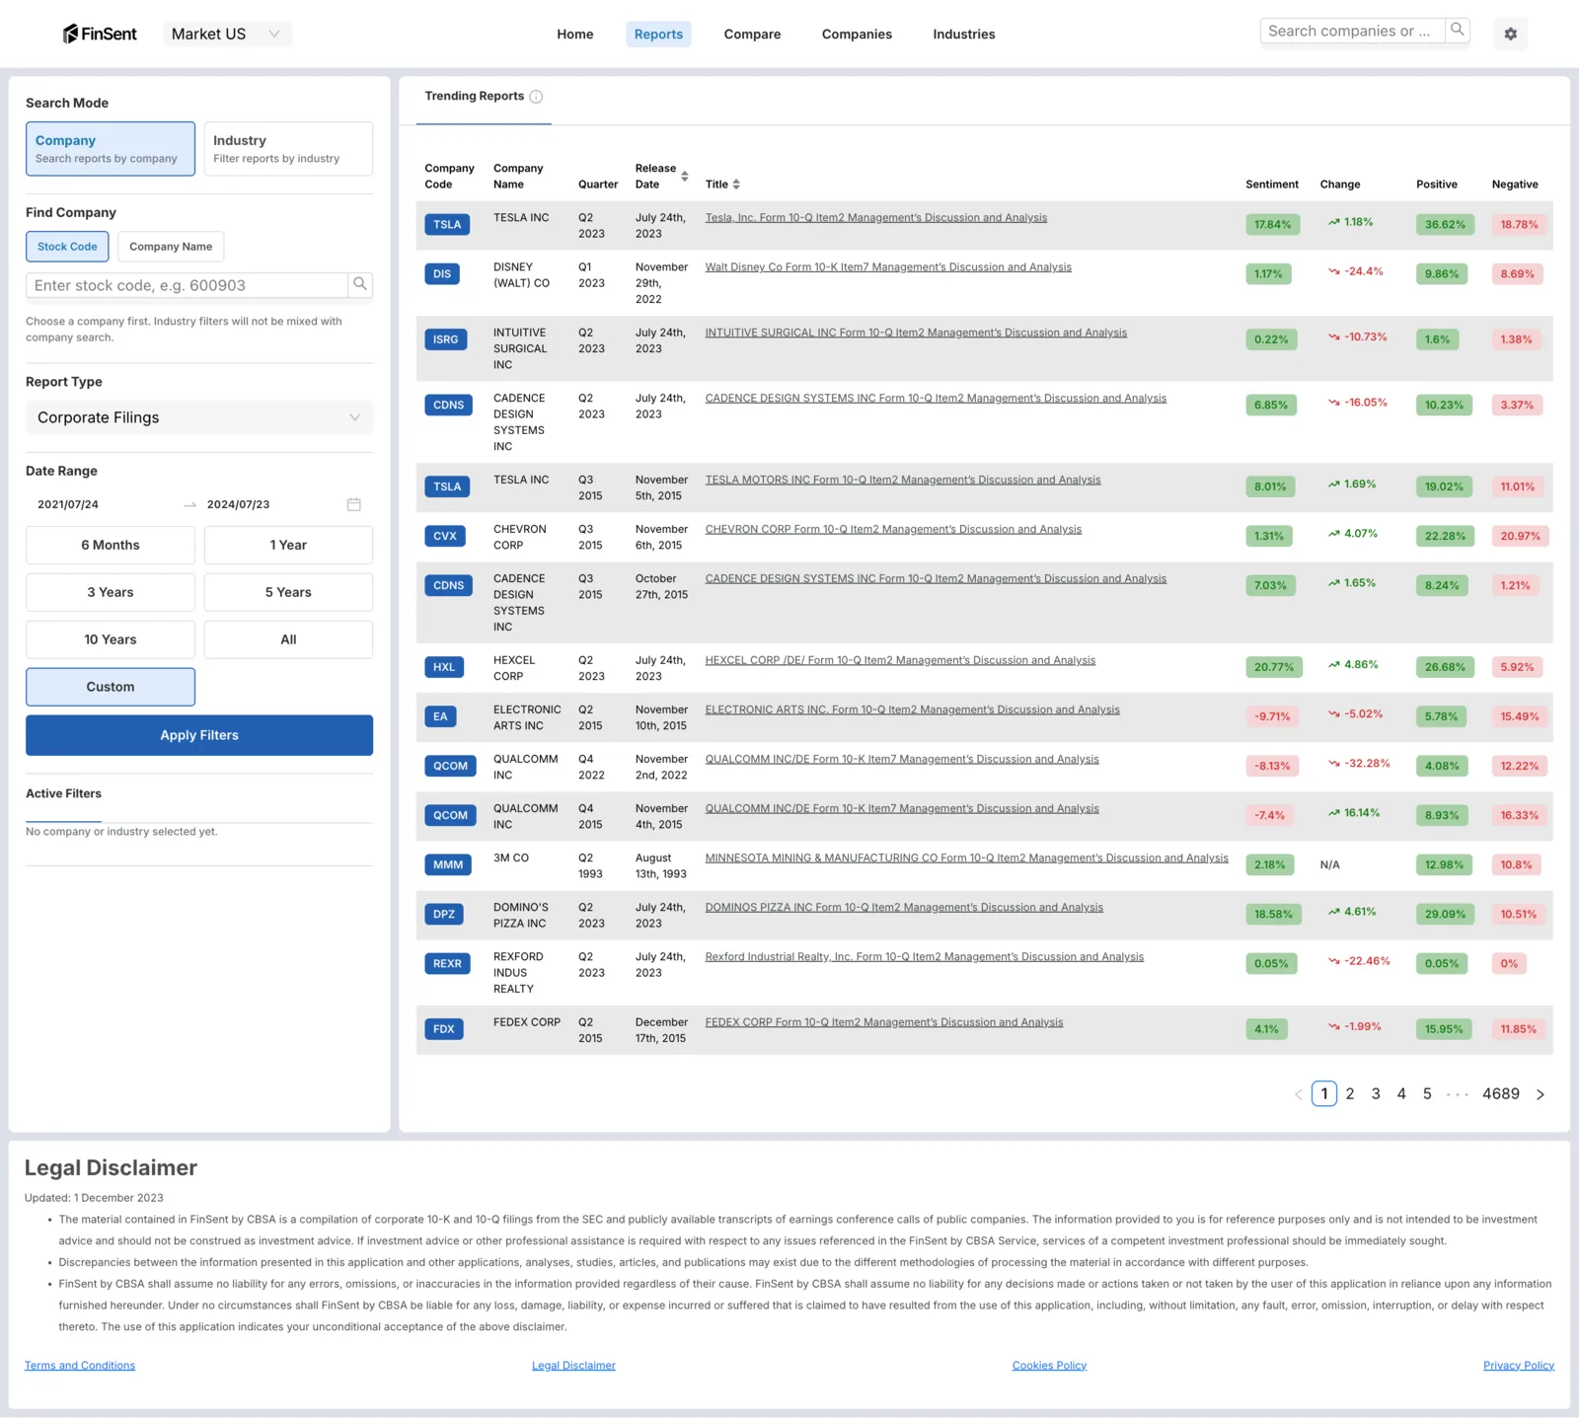The width and height of the screenshot is (1579, 1418).
Task: Open the footer Legal Disclaimer link
Action: point(573,1366)
